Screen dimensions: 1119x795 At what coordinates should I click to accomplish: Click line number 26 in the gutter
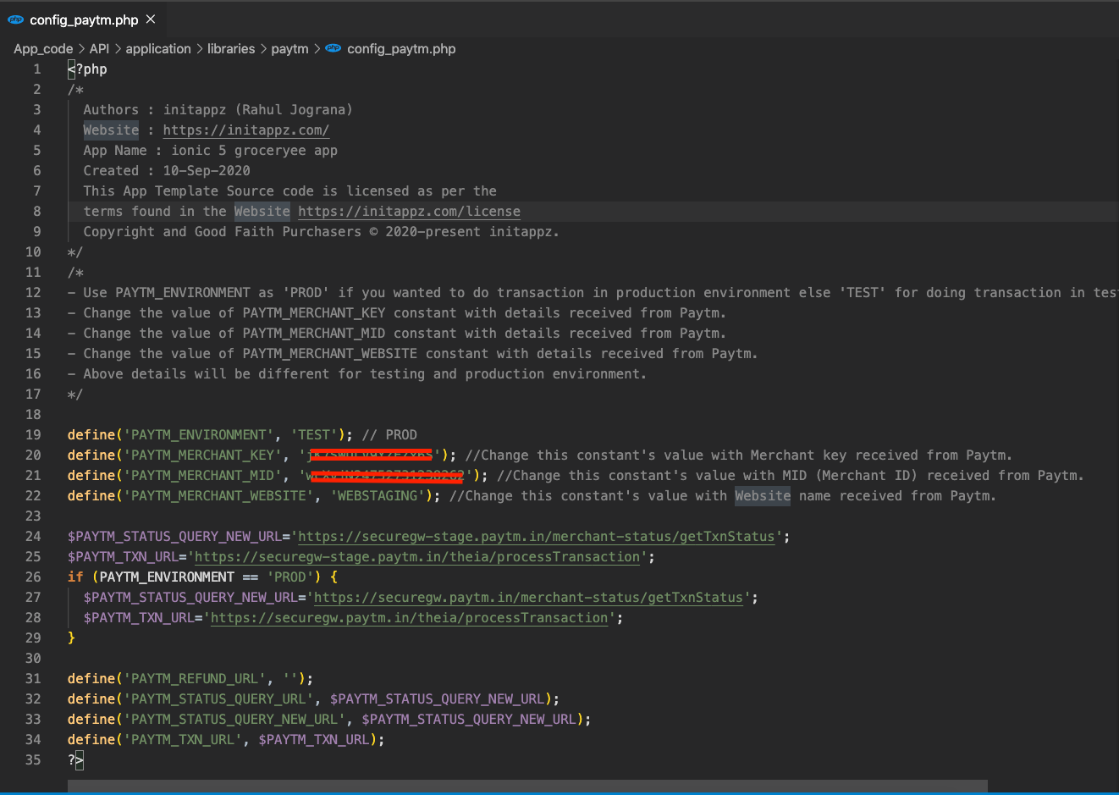pyautogui.click(x=33, y=577)
